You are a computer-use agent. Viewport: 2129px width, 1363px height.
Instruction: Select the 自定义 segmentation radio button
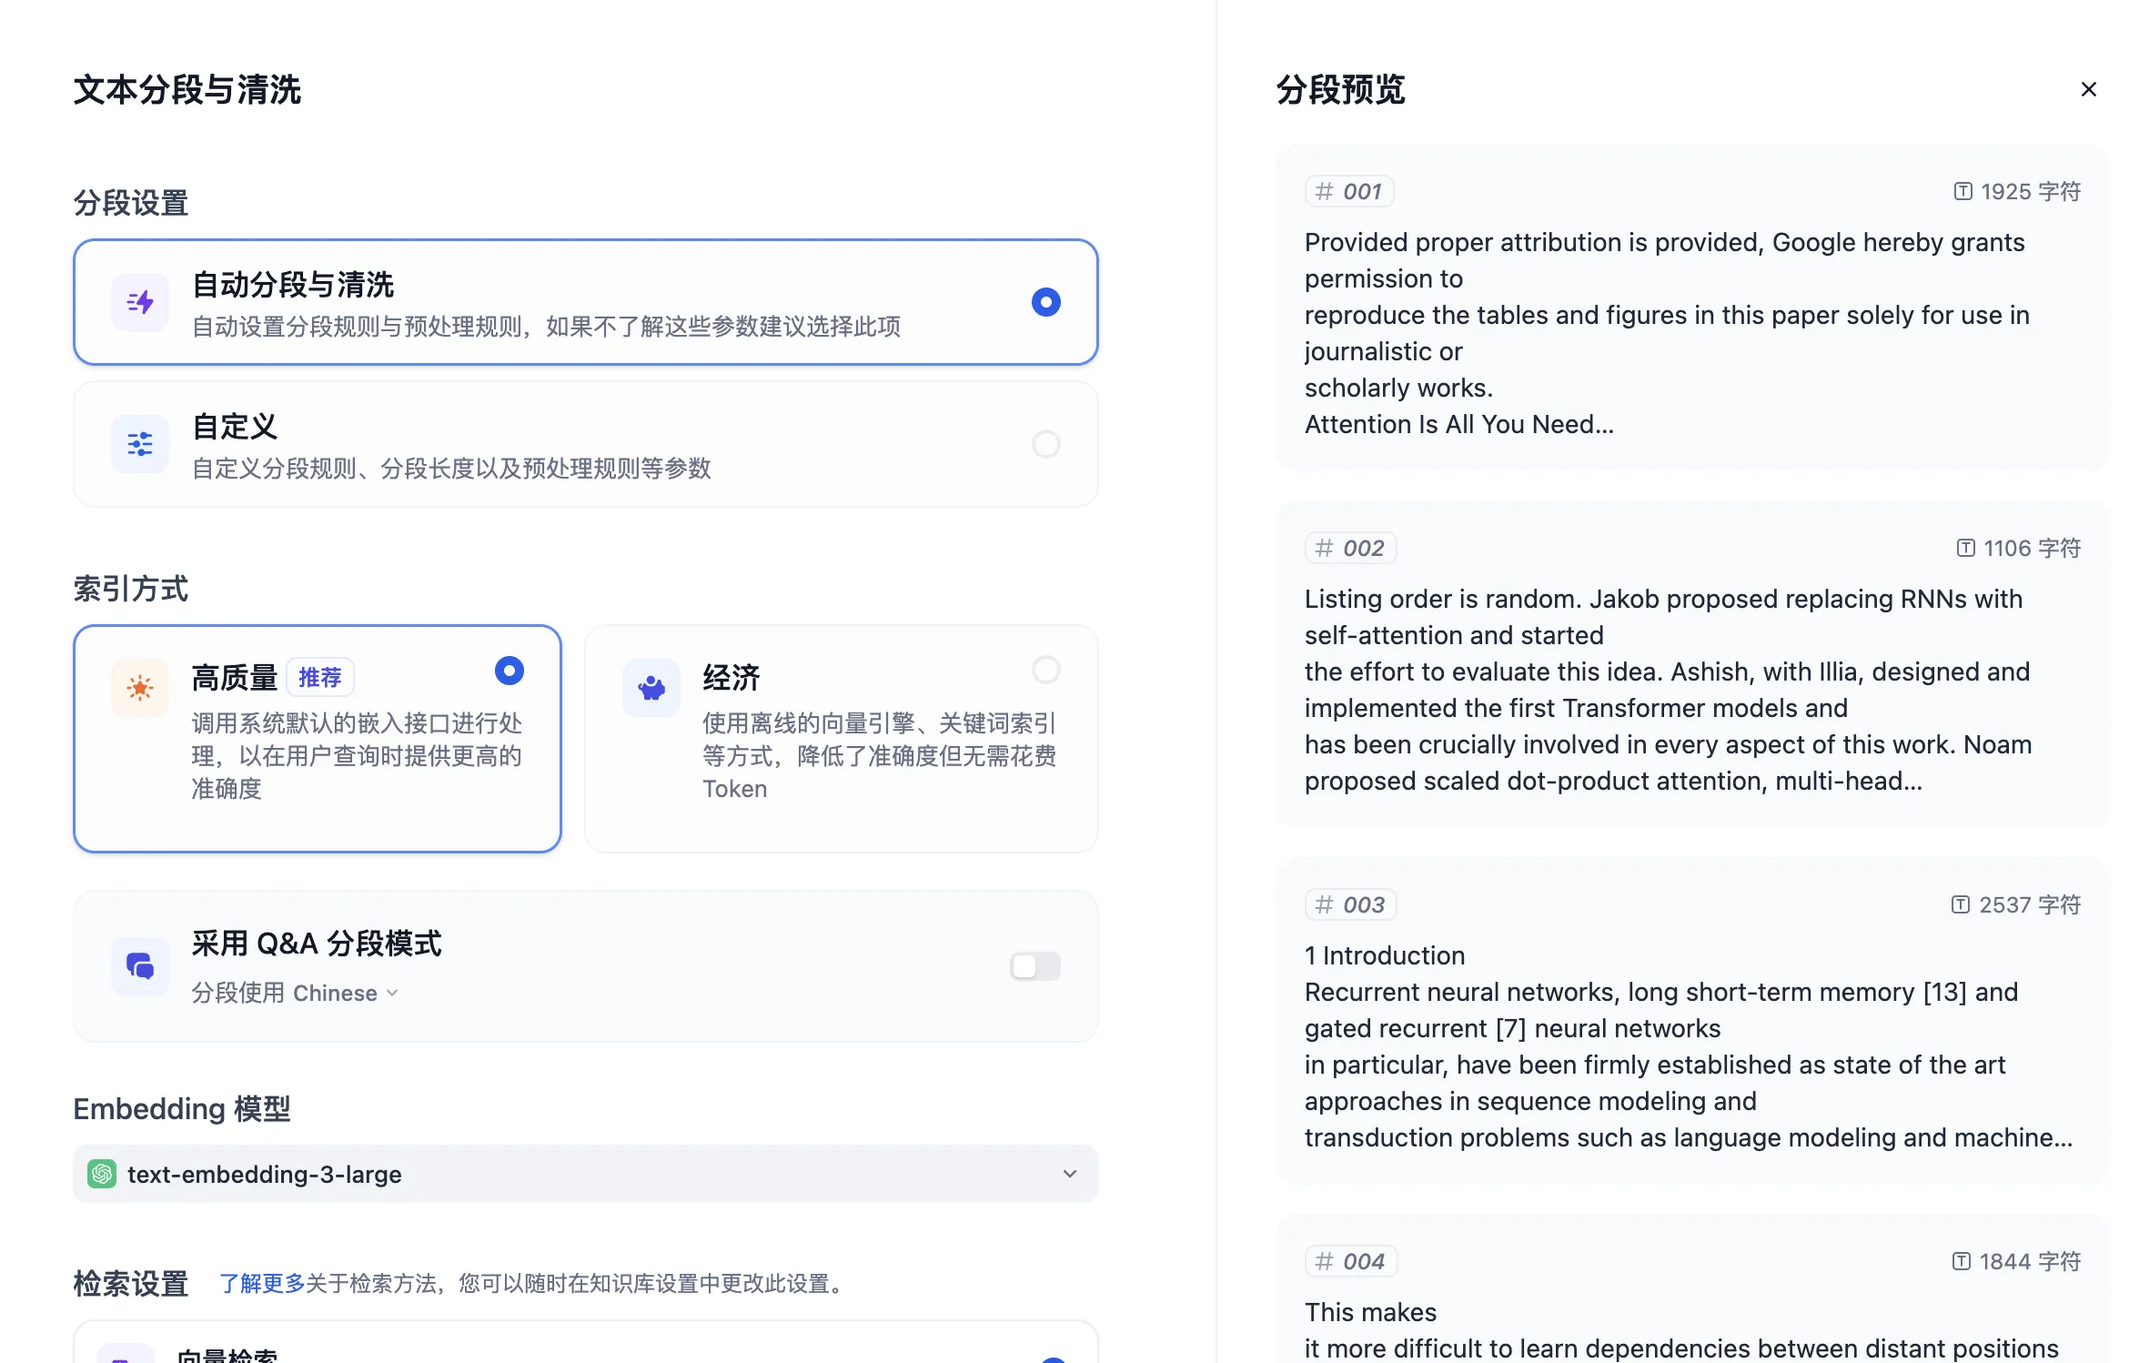click(1045, 444)
